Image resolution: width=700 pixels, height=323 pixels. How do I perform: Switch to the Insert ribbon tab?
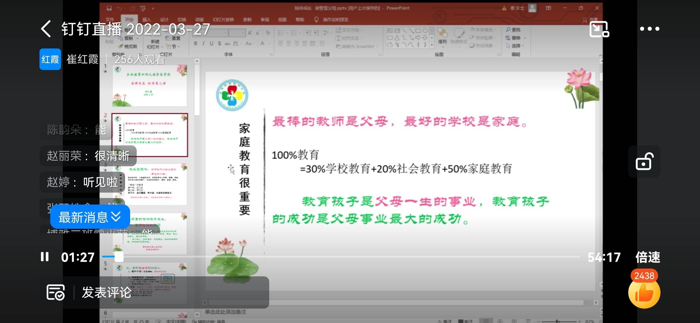click(x=147, y=19)
